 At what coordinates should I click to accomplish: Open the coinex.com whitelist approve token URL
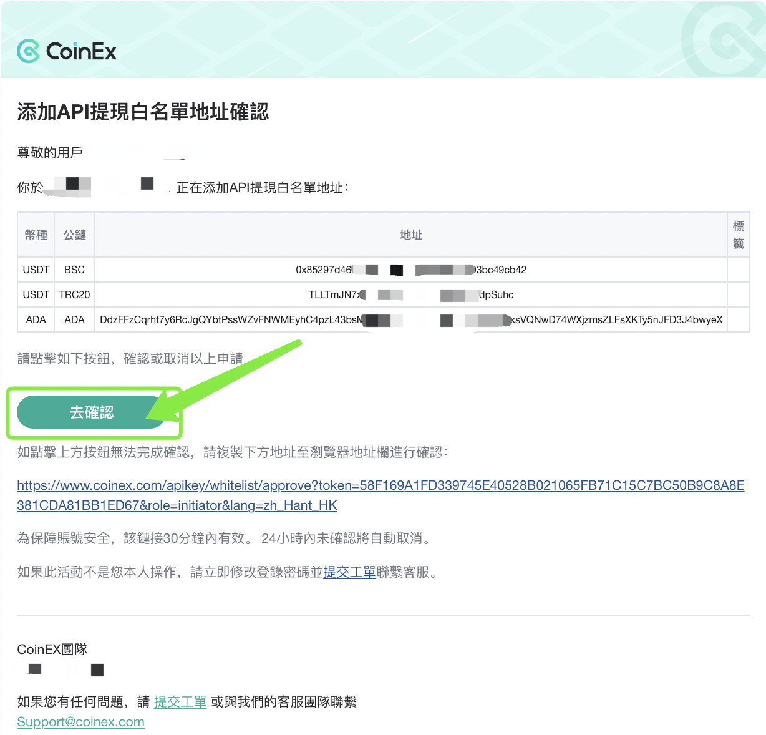[381, 495]
